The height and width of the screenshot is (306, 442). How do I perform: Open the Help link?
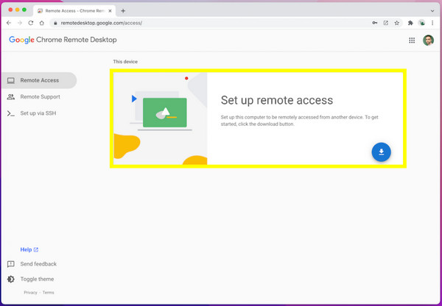pyautogui.click(x=29, y=249)
